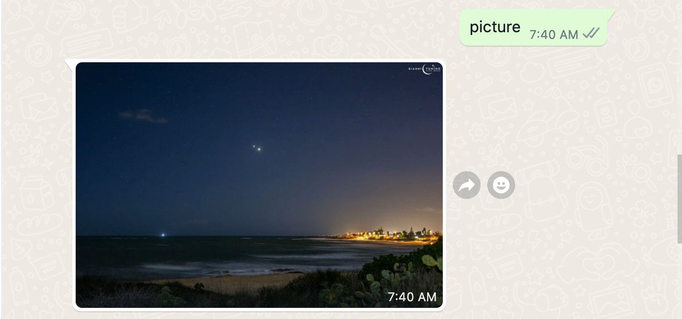Click the tail of the incoming photo bubble
The image size is (682, 319).
click(x=69, y=63)
